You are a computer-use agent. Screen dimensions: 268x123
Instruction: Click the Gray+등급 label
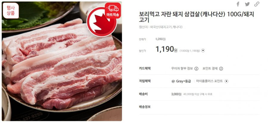click(x=183, y=81)
